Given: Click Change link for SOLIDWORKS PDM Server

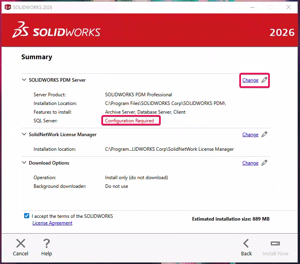Looking at the screenshot, I should (x=250, y=80).
